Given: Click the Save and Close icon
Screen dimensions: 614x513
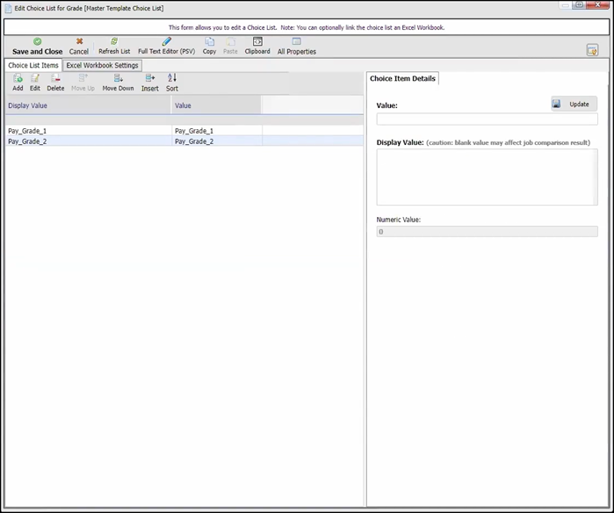Looking at the screenshot, I should (37, 41).
